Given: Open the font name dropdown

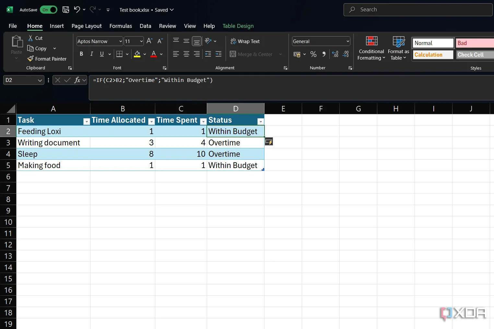Looking at the screenshot, I should tap(121, 41).
